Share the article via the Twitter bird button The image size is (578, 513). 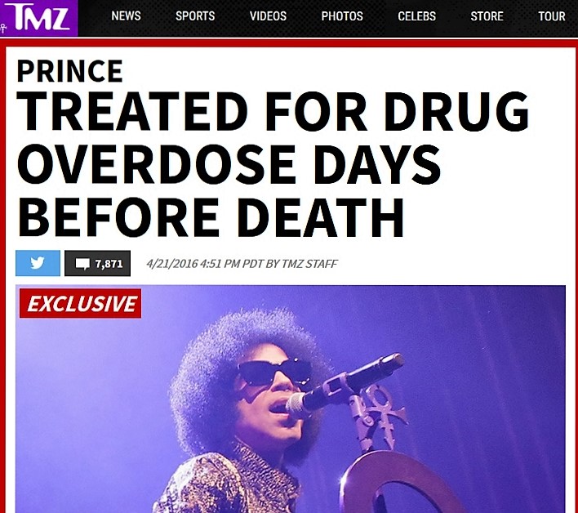38,263
